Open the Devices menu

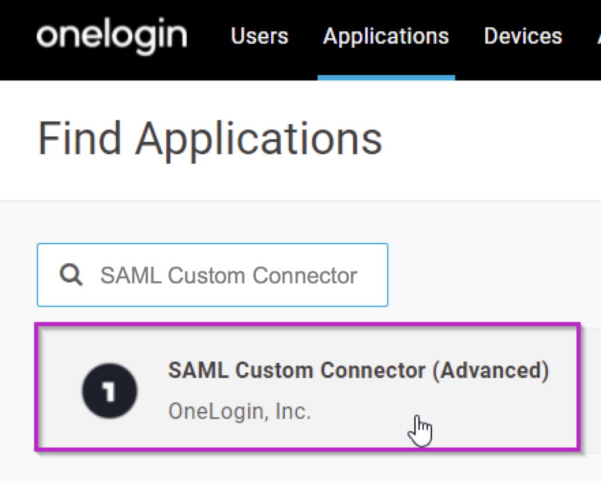coord(523,36)
